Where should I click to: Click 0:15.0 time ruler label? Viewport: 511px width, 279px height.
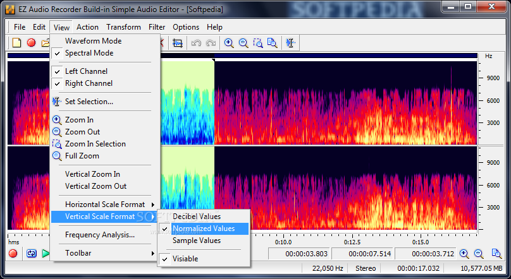click(x=421, y=242)
